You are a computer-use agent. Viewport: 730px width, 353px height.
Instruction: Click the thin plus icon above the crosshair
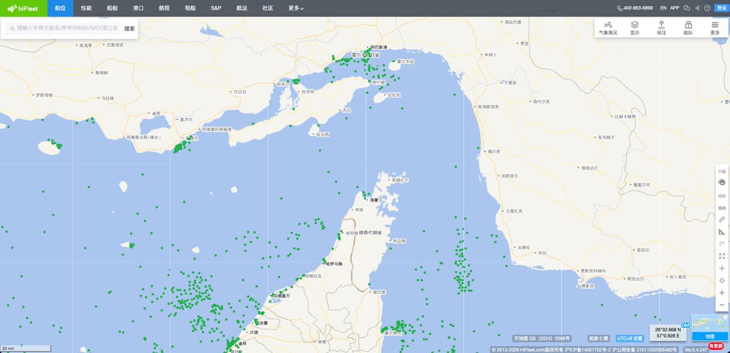[722, 268]
